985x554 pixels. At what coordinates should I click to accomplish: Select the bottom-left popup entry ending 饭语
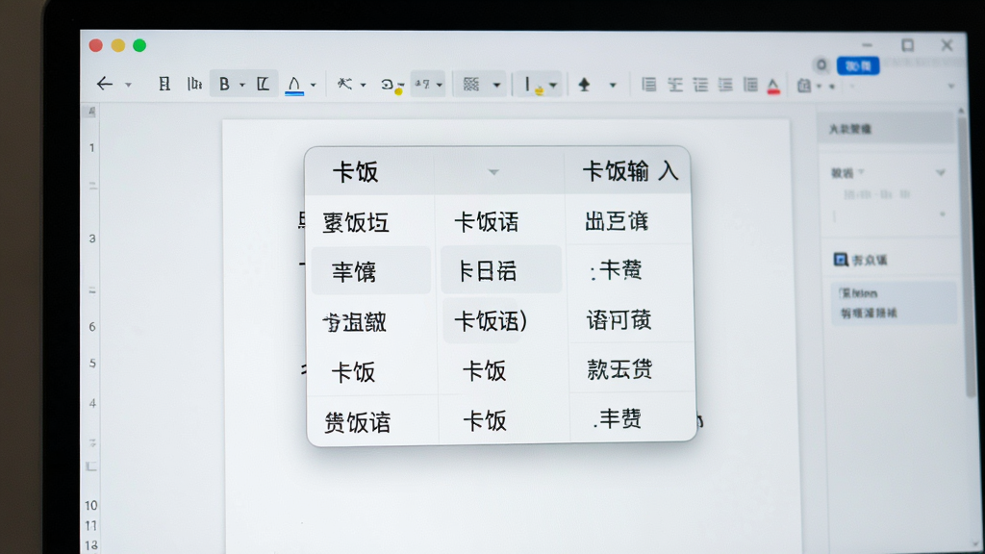click(x=358, y=422)
